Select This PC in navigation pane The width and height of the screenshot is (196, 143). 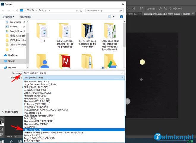12,61
